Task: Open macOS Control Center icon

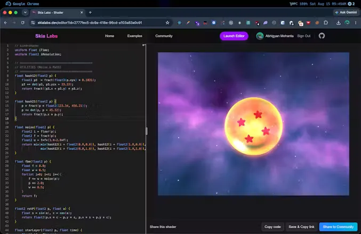Action: 351,4
